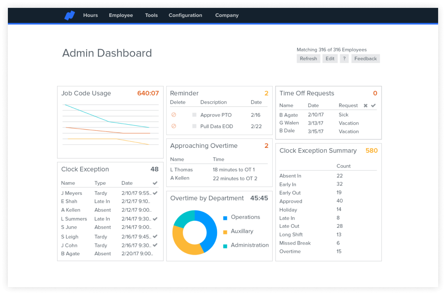
Task: Open the Hours menu
Action: pyautogui.click(x=90, y=15)
